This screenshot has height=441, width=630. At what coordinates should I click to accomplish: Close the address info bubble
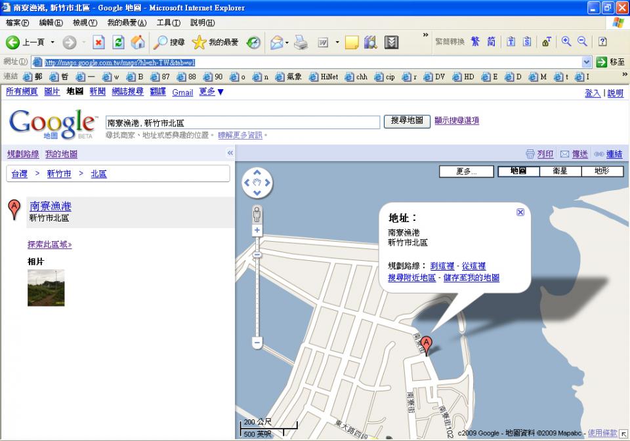[520, 212]
